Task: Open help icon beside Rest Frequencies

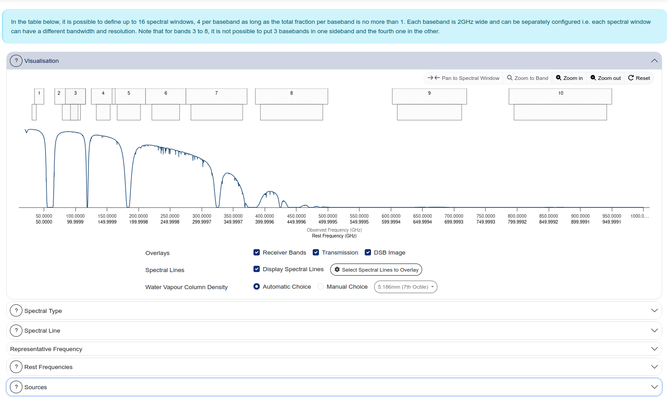Action: 16,367
